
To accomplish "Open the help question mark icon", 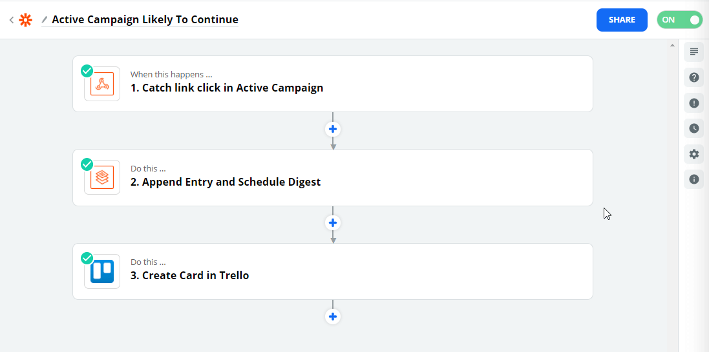I will (693, 77).
